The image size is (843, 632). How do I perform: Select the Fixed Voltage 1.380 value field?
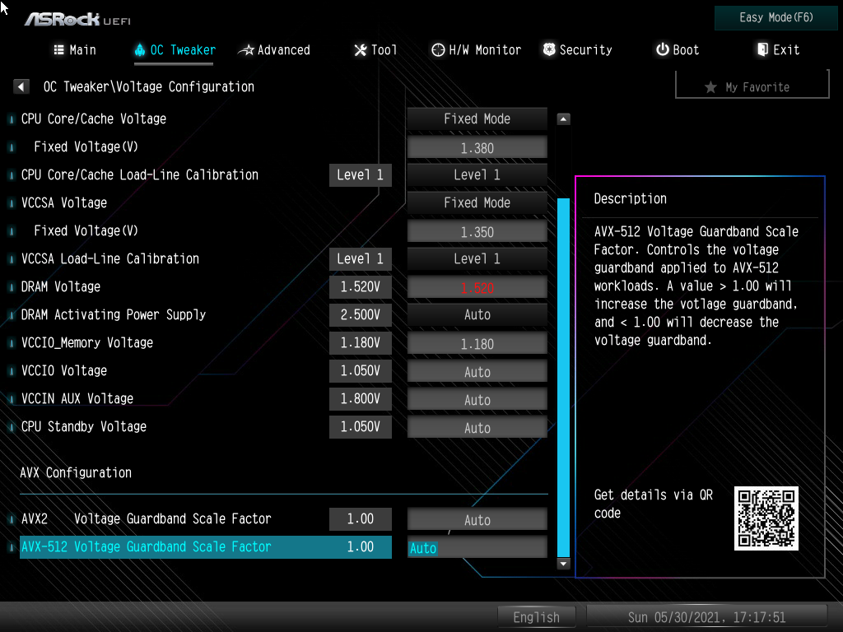pyautogui.click(x=477, y=147)
